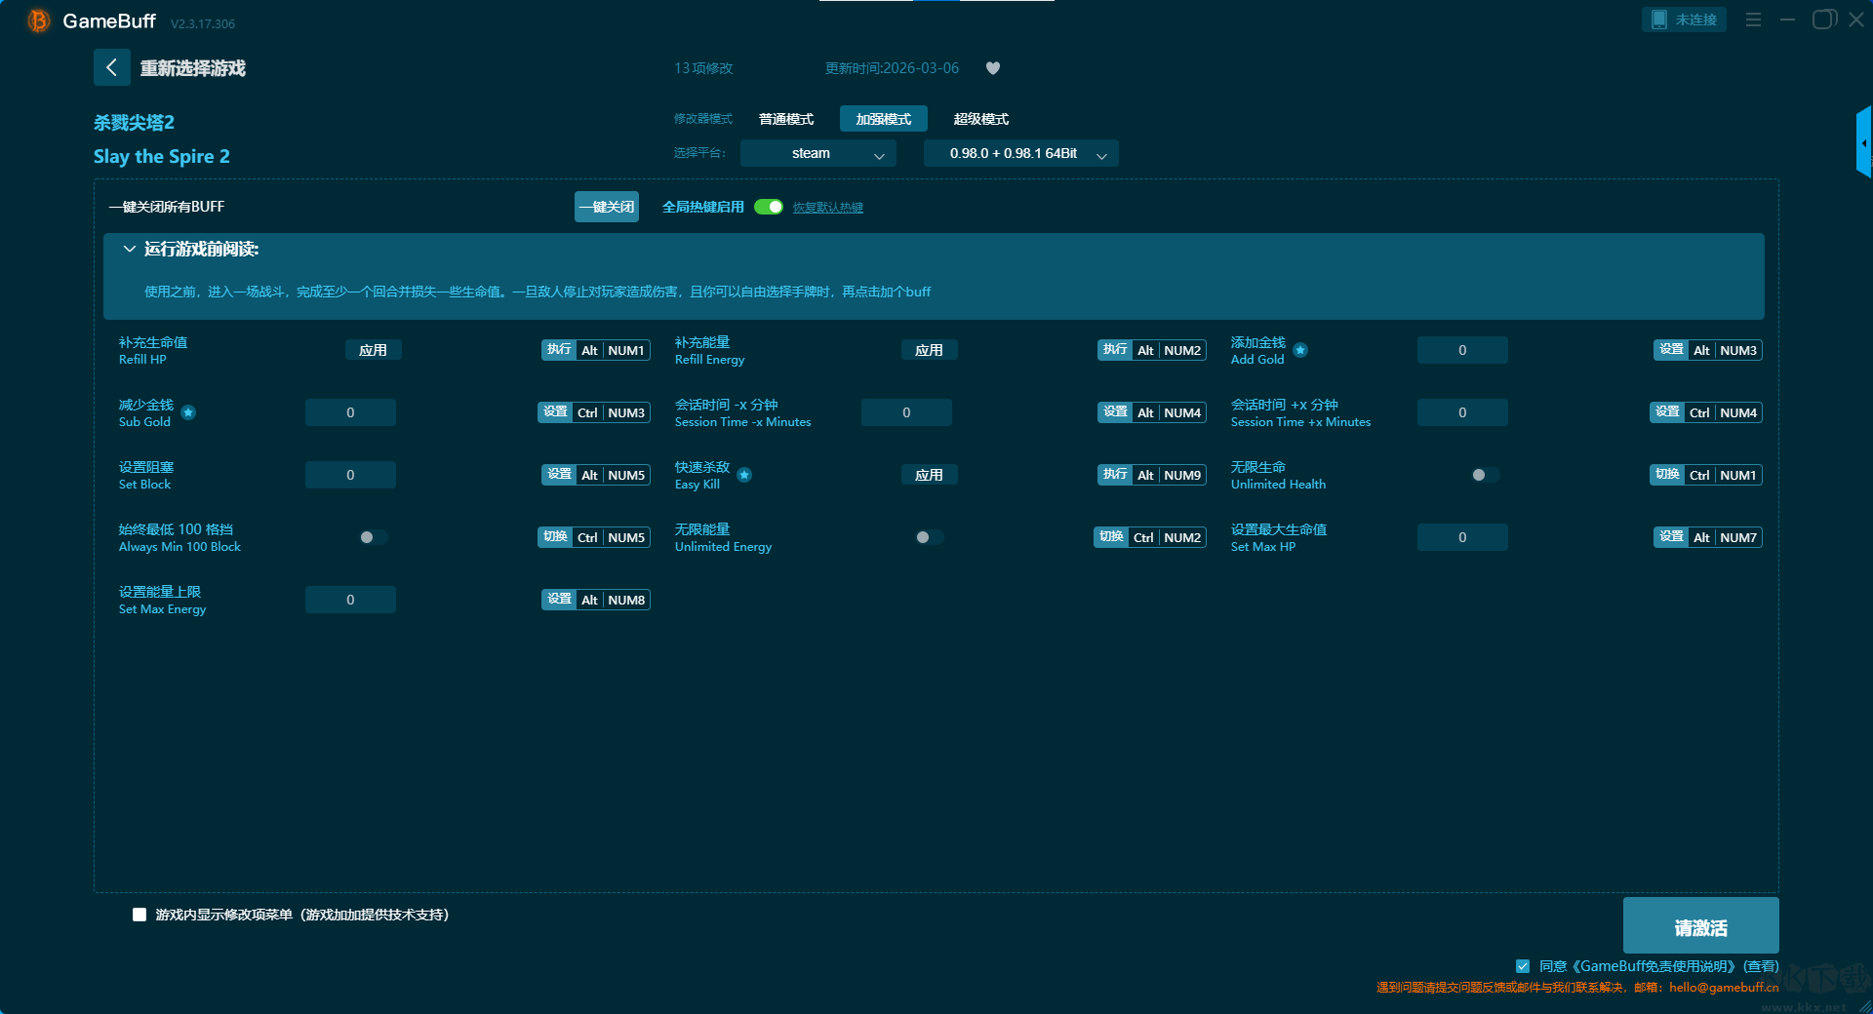Select the 超级模式 tab
1873x1014 pixels.
(x=980, y=119)
